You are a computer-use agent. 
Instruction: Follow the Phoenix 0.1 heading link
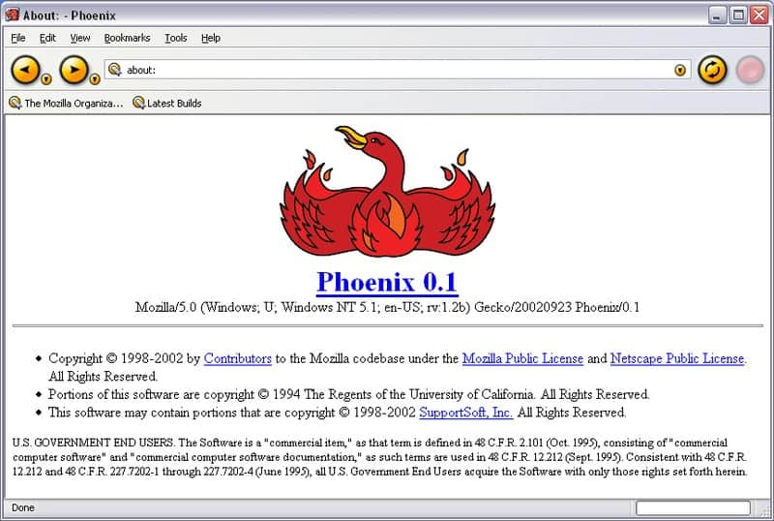click(387, 282)
